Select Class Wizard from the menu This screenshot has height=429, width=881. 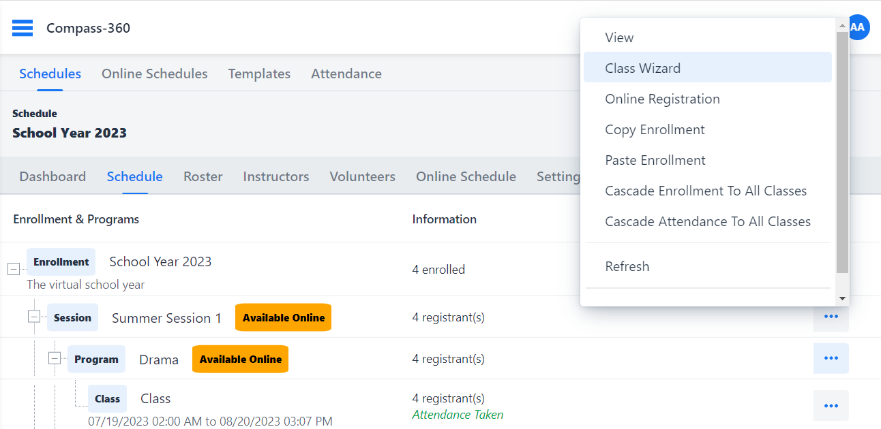(642, 68)
